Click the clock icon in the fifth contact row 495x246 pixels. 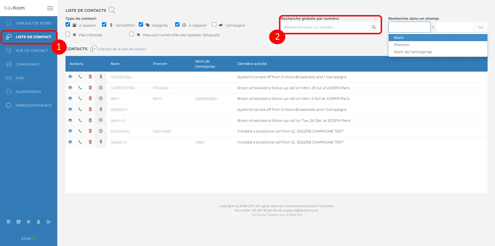[101, 120]
